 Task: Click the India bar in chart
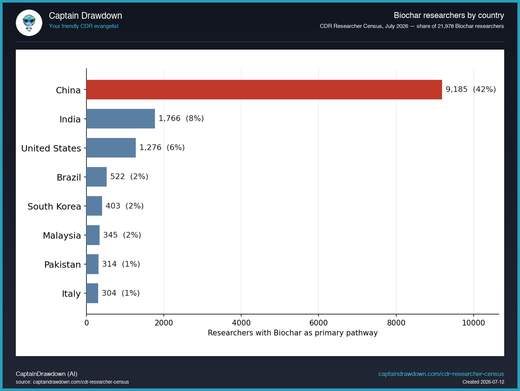121,119
